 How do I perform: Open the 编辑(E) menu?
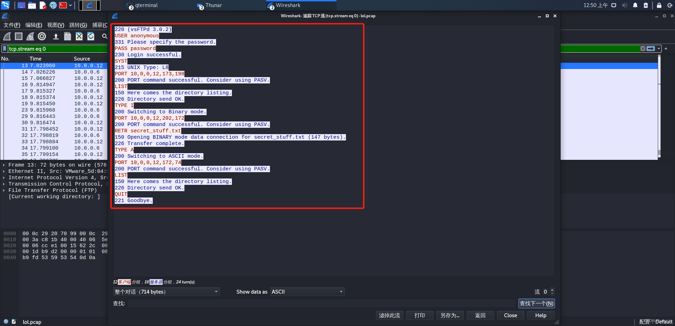33,25
